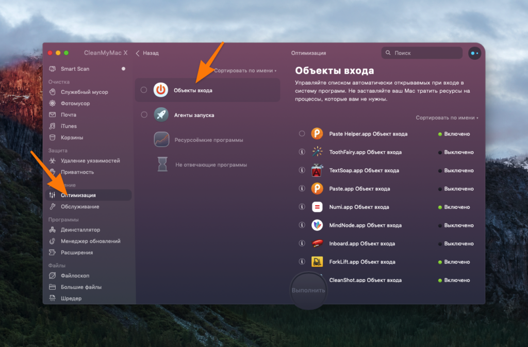Click the ForkLift.app icon
The image size is (528, 347).
point(317,261)
